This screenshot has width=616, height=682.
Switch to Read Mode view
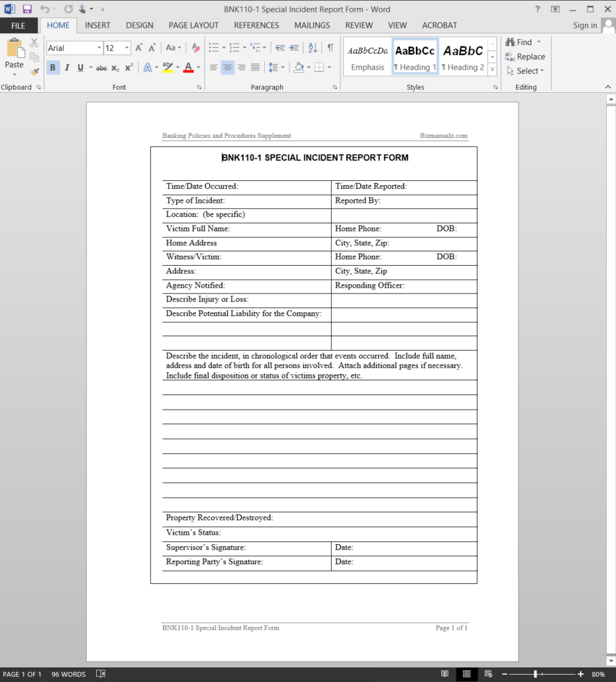click(x=444, y=674)
